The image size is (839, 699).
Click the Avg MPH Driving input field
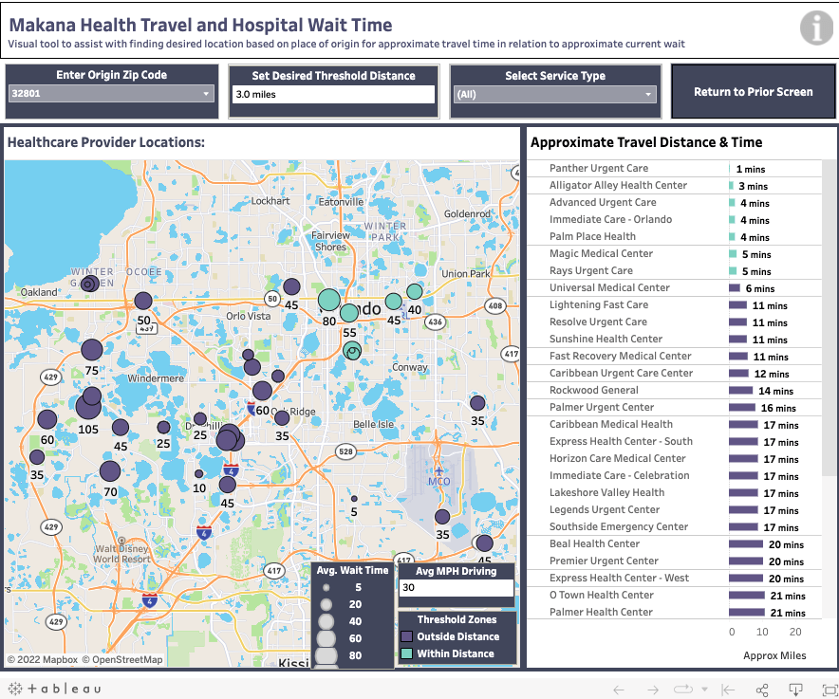click(x=457, y=588)
